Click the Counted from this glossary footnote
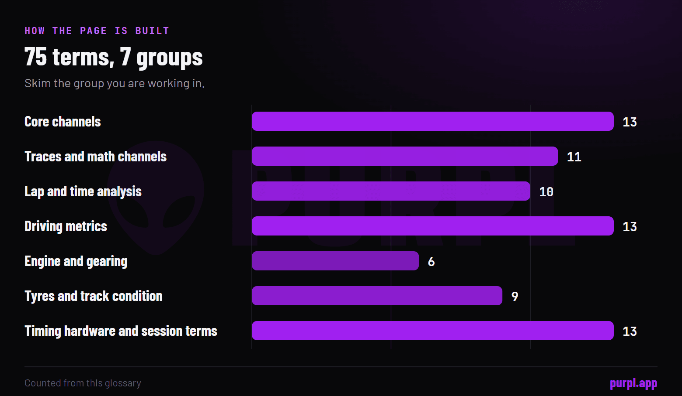Image resolution: width=682 pixels, height=396 pixels. coord(83,383)
